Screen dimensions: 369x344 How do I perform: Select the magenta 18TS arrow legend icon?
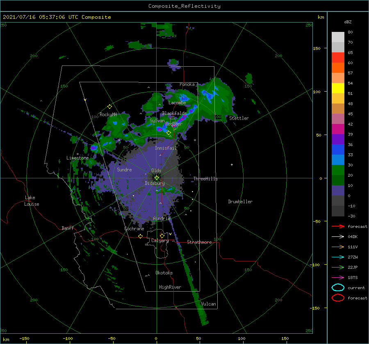click(x=338, y=278)
